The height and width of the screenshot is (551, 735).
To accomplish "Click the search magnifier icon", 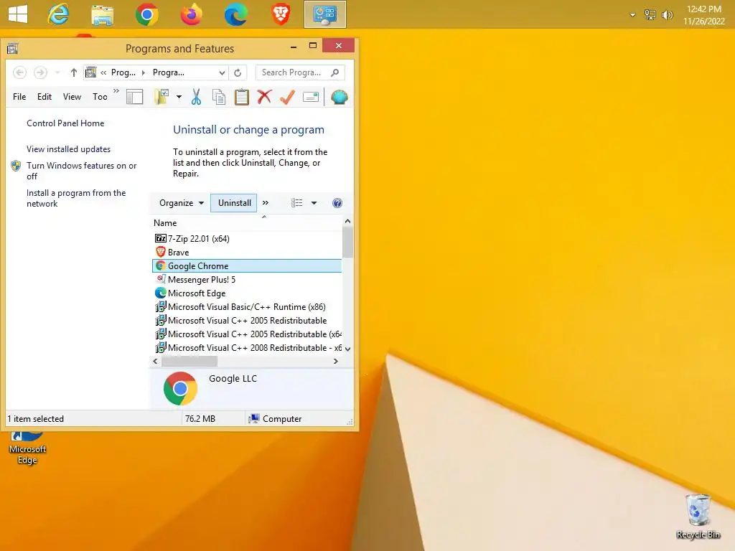I will (334, 72).
